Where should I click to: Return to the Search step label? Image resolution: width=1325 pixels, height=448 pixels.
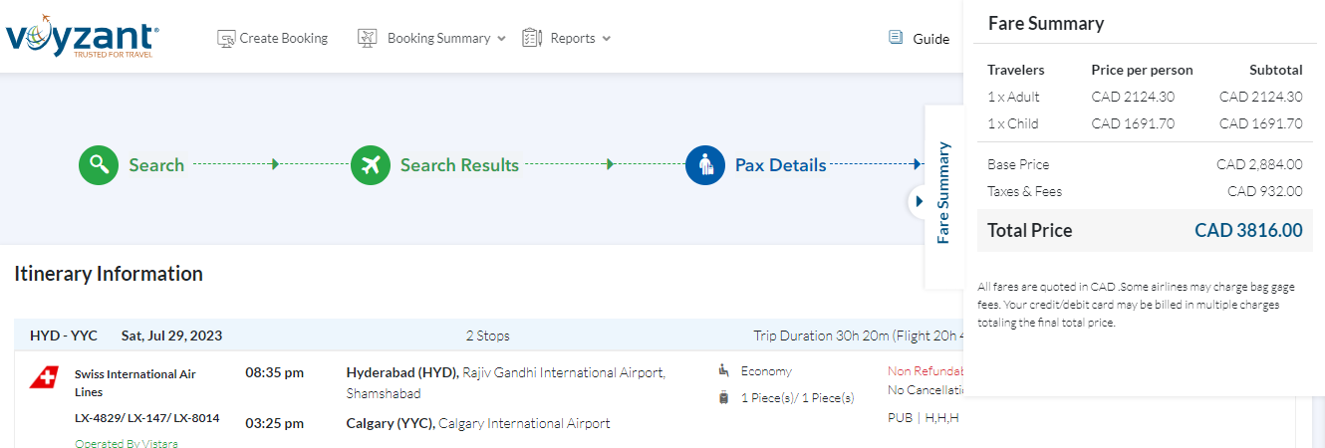156,165
